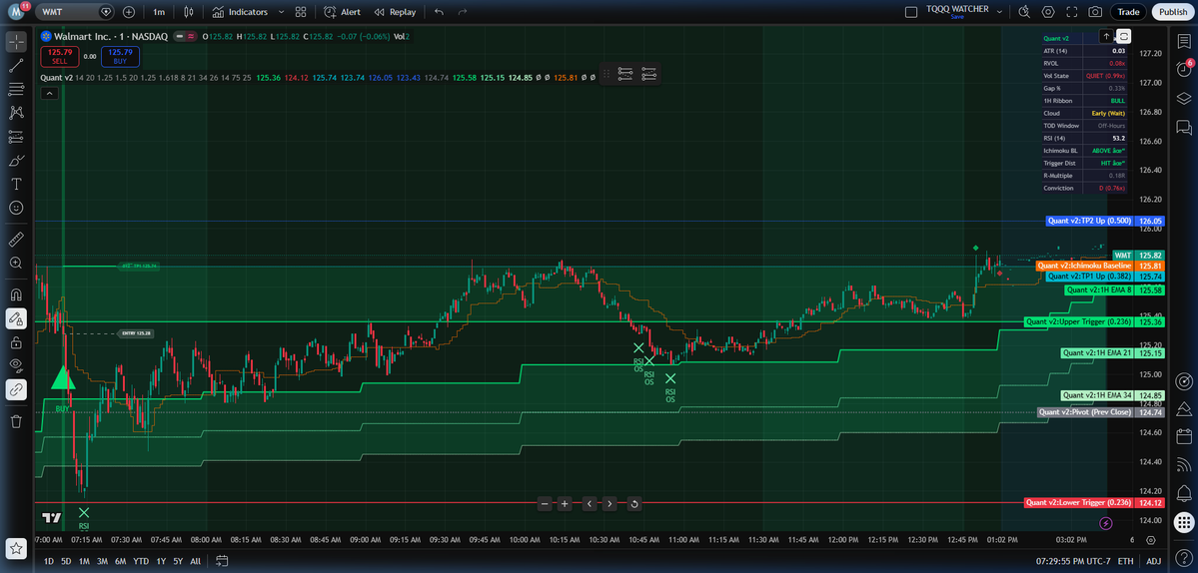
Task: Redo the last chart action
Action: [x=462, y=12]
